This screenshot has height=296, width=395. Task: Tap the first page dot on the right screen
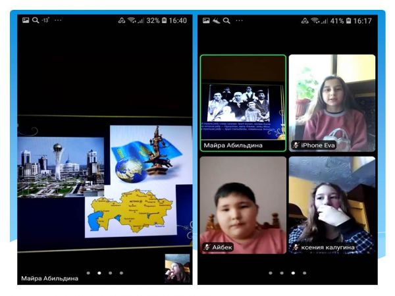tap(270, 272)
